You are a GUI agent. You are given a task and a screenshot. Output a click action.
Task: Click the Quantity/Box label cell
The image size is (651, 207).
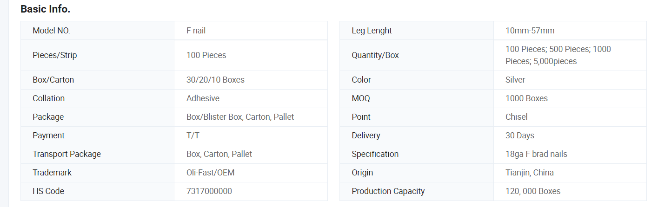375,55
